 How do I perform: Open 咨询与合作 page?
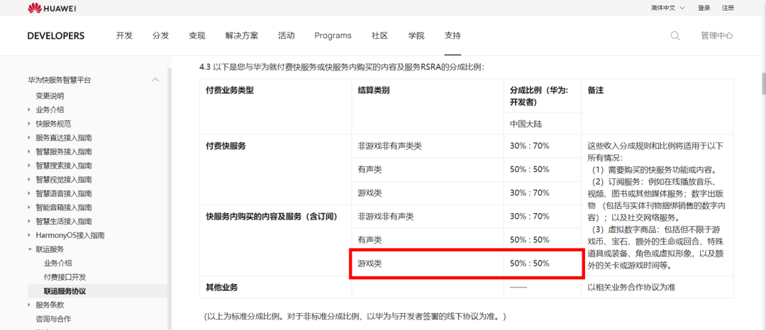pyautogui.click(x=53, y=319)
